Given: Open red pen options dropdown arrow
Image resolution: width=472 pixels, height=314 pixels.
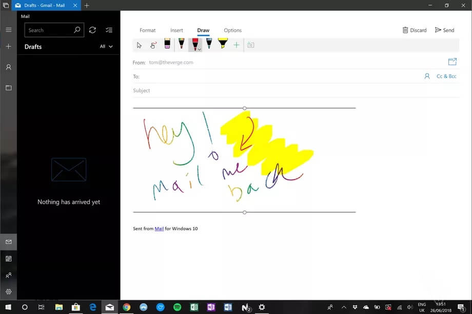Looking at the screenshot, I should [200, 49].
